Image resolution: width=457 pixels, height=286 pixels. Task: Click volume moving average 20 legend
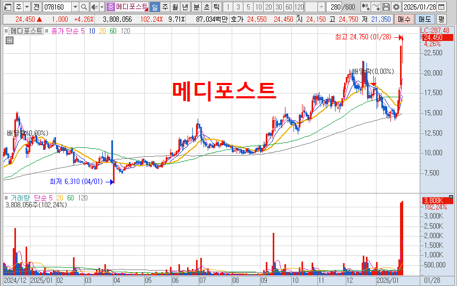(x=60, y=198)
